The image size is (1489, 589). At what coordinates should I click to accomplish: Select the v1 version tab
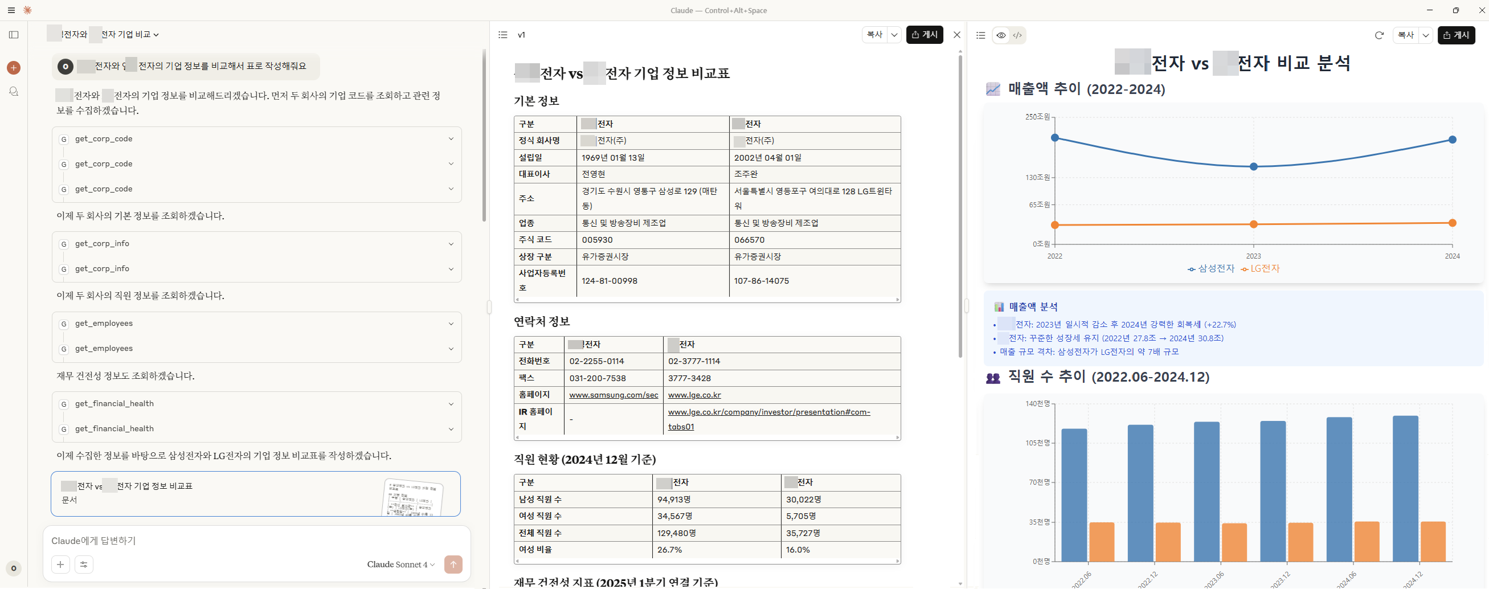[x=521, y=35]
